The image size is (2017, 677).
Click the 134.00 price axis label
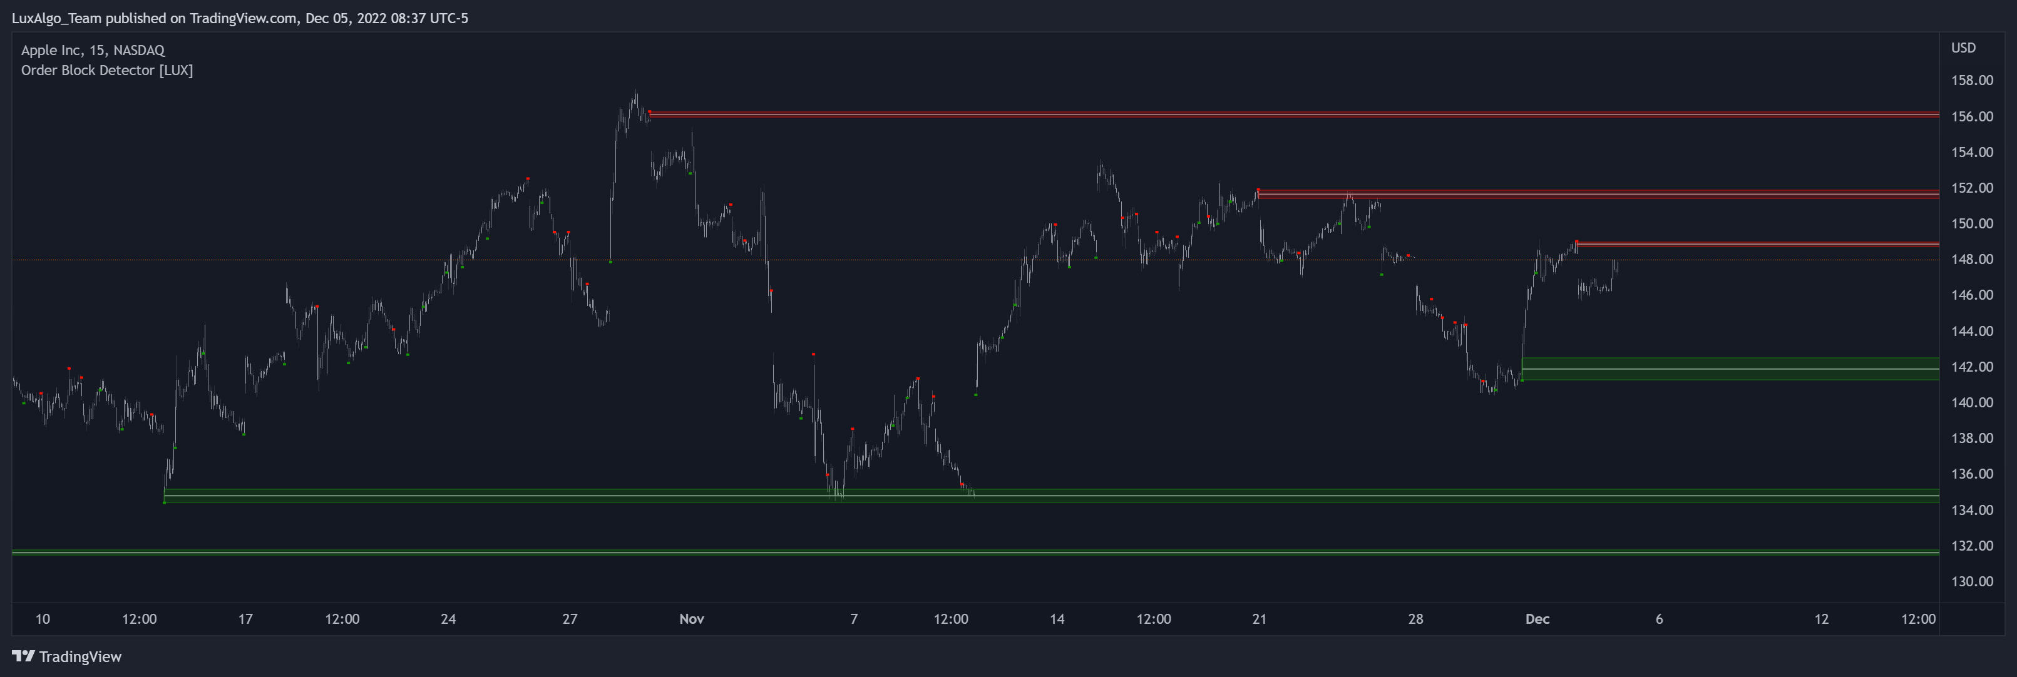(1971, 509)
